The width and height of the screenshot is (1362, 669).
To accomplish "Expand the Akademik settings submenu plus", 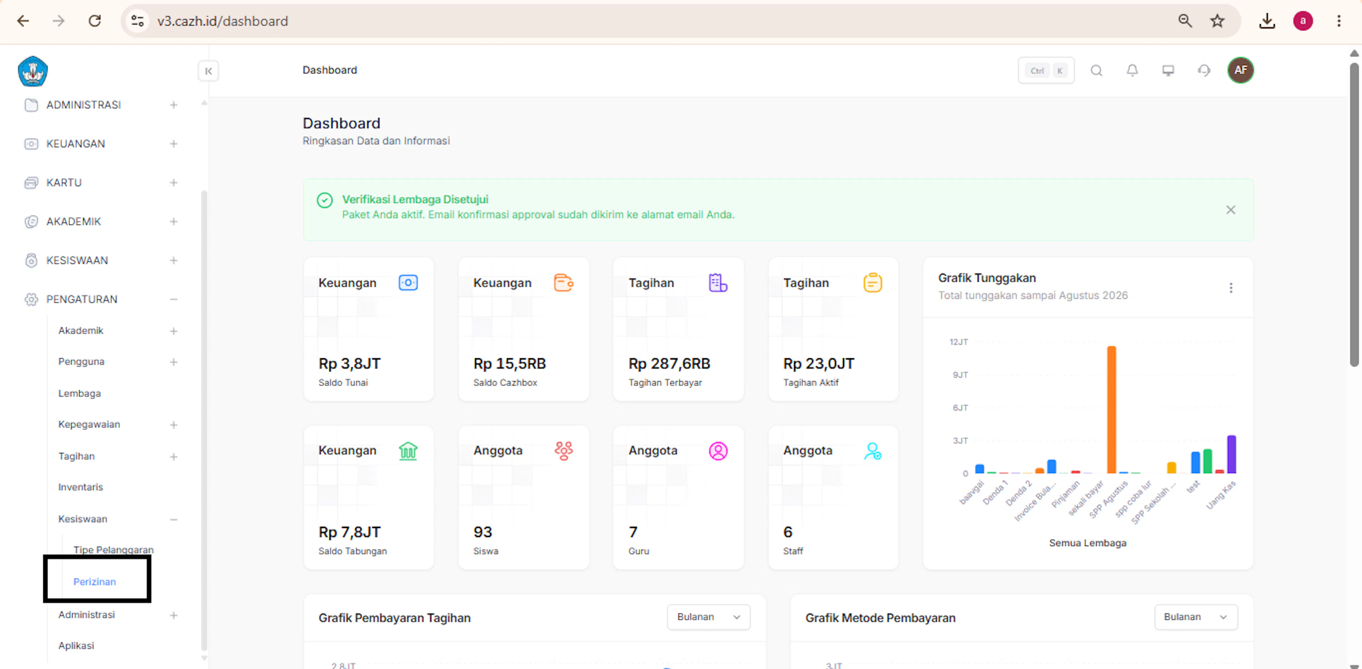I will click(x=173, y=331).
